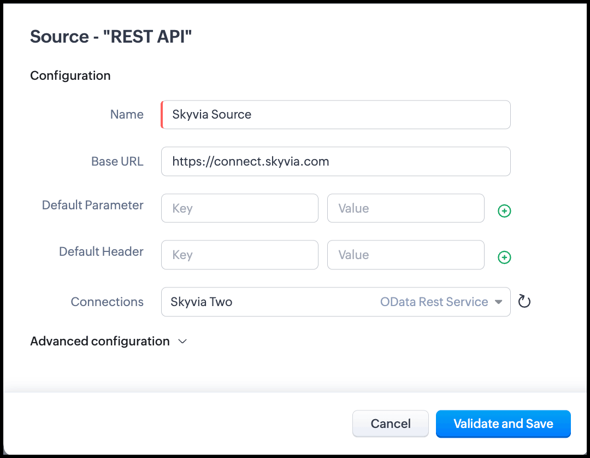Click into the Base URL field
Screen dimensions: 590x458
(x=336, y=161)
